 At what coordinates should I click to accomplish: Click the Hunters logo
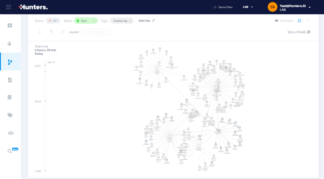click(33, 7)
